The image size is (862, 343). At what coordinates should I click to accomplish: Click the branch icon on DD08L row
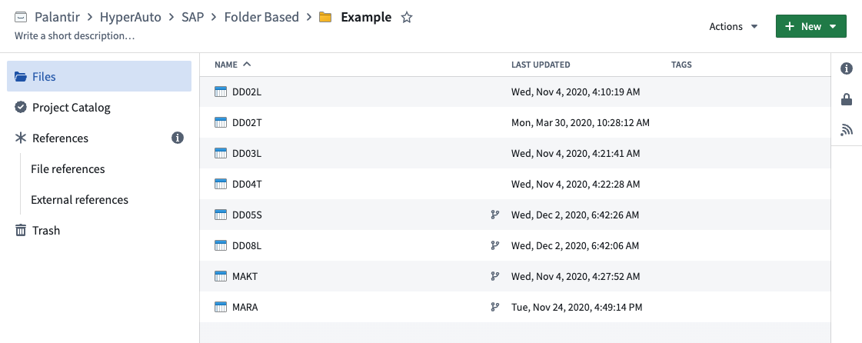coord(494,245)
